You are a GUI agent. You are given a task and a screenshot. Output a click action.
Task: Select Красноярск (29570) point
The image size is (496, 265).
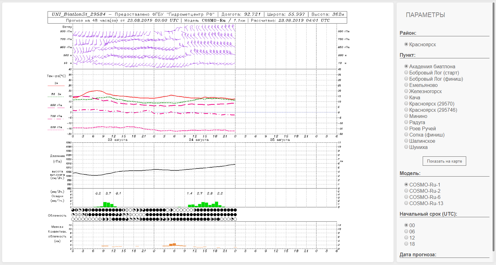(x=406, y=104)
